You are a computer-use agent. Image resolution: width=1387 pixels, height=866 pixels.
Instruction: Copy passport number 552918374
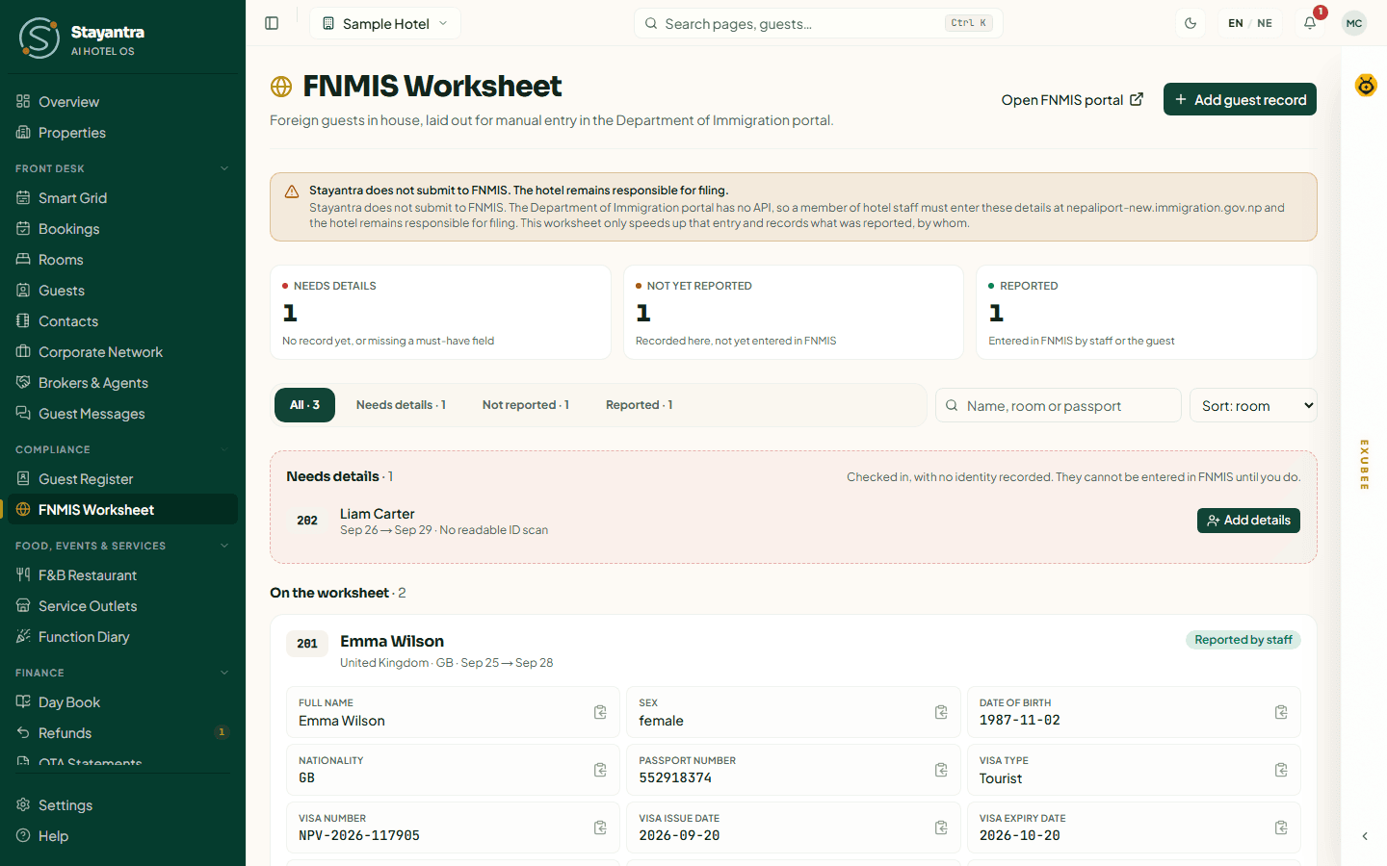pyautogui.click(x=941, y=770)
